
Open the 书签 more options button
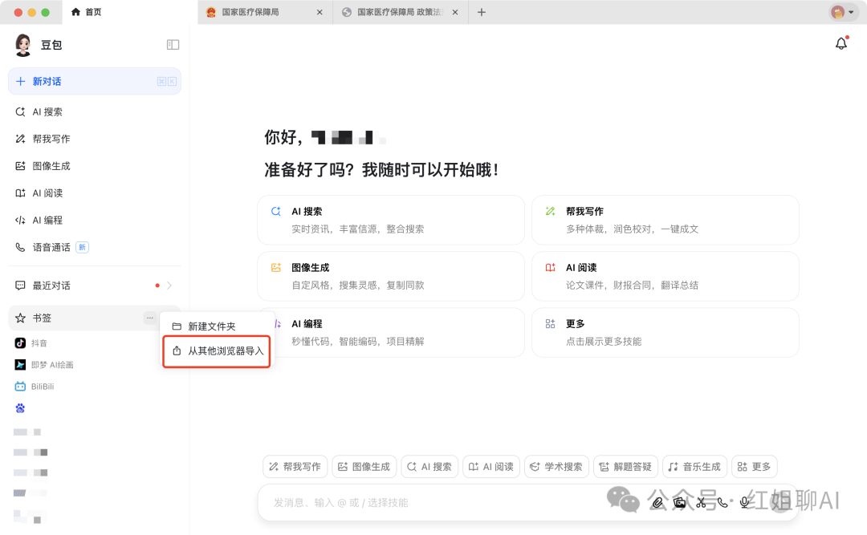pyautogui.click(x=150, y=318)
